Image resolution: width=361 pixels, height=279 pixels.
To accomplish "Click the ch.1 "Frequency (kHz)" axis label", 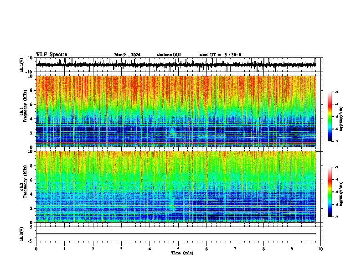I will 25,106.
